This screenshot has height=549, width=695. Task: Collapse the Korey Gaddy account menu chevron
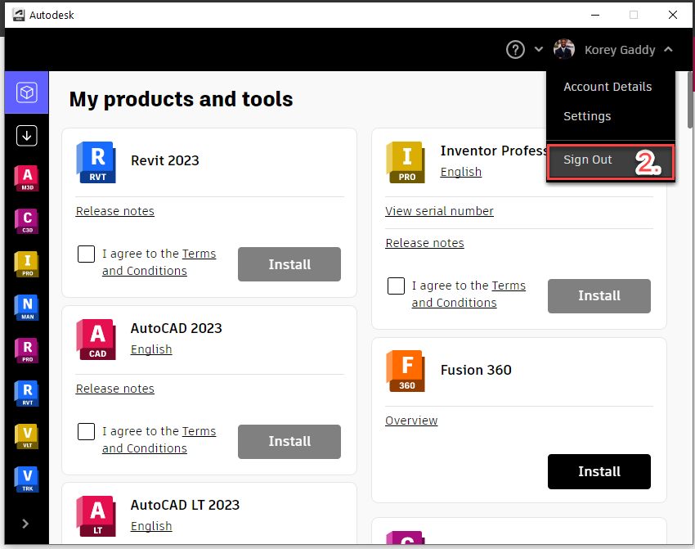coord(667,49)
